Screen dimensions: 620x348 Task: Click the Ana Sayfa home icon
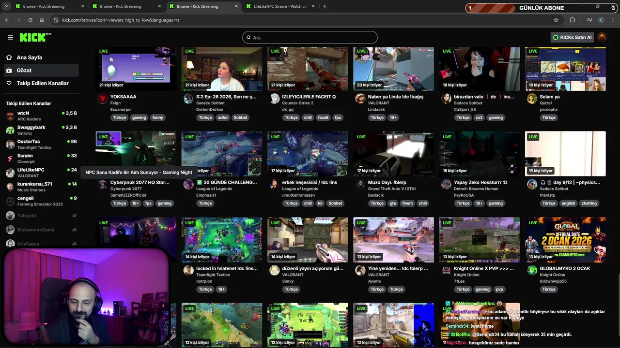tap(9, 57)
